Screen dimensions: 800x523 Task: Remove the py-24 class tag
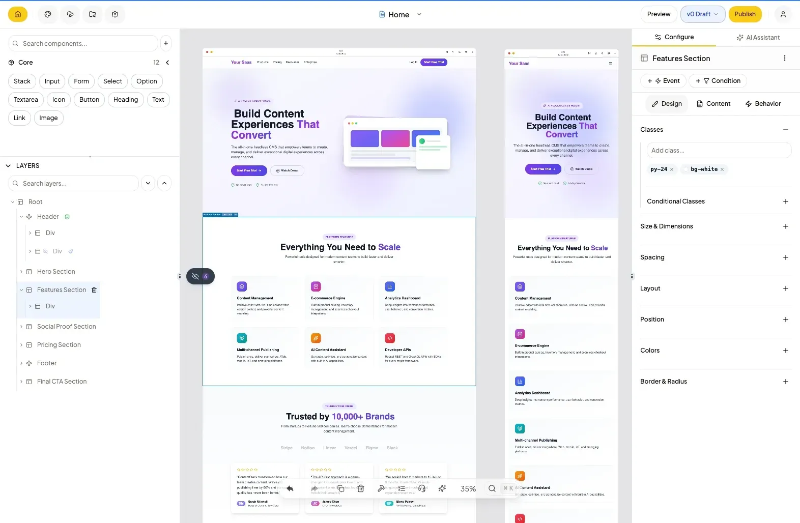click(x=672, y=169)
